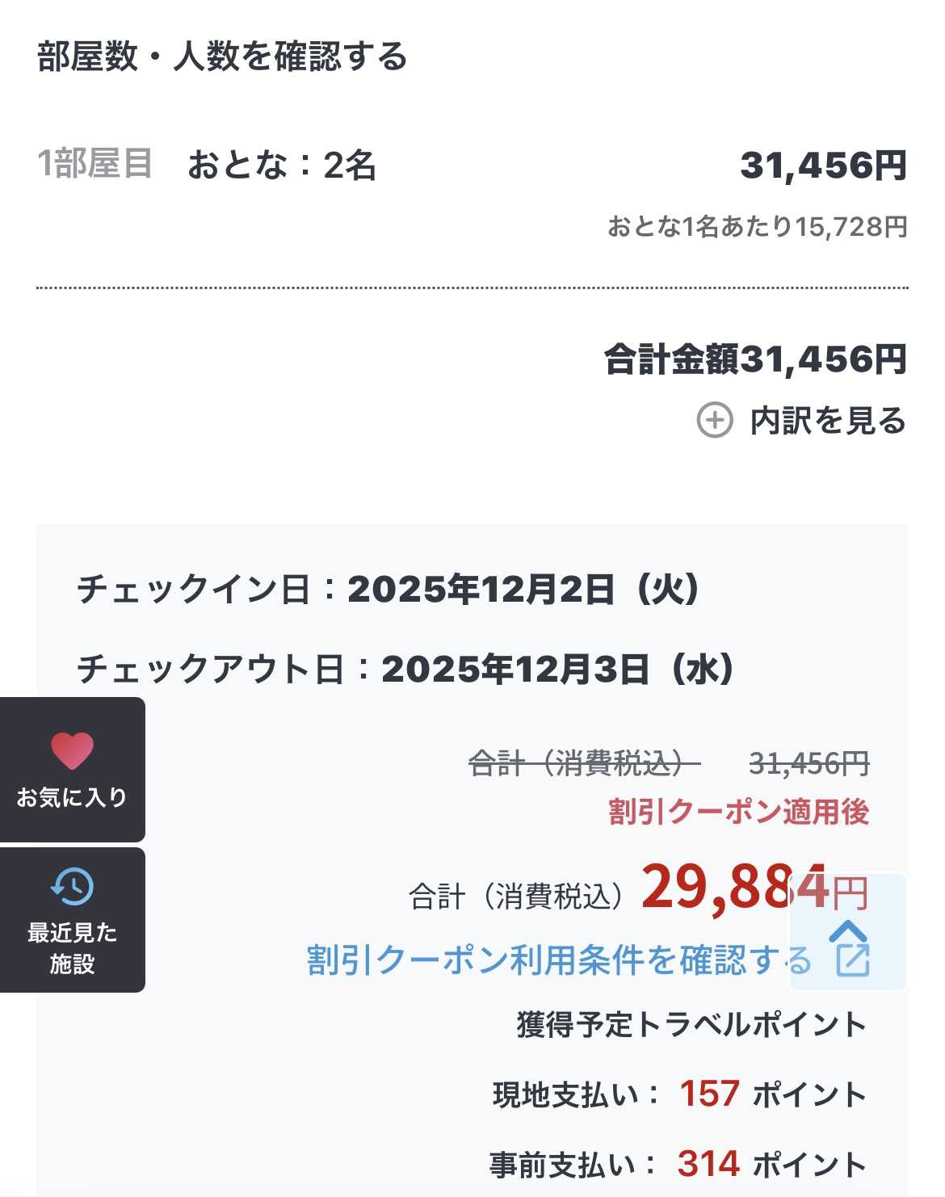Screen dimensions: 945x1197
Task: Click the 事前支払い 314 ポイント row
Action: (x=678, y=1165)
